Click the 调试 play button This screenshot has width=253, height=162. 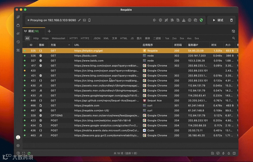218,20
